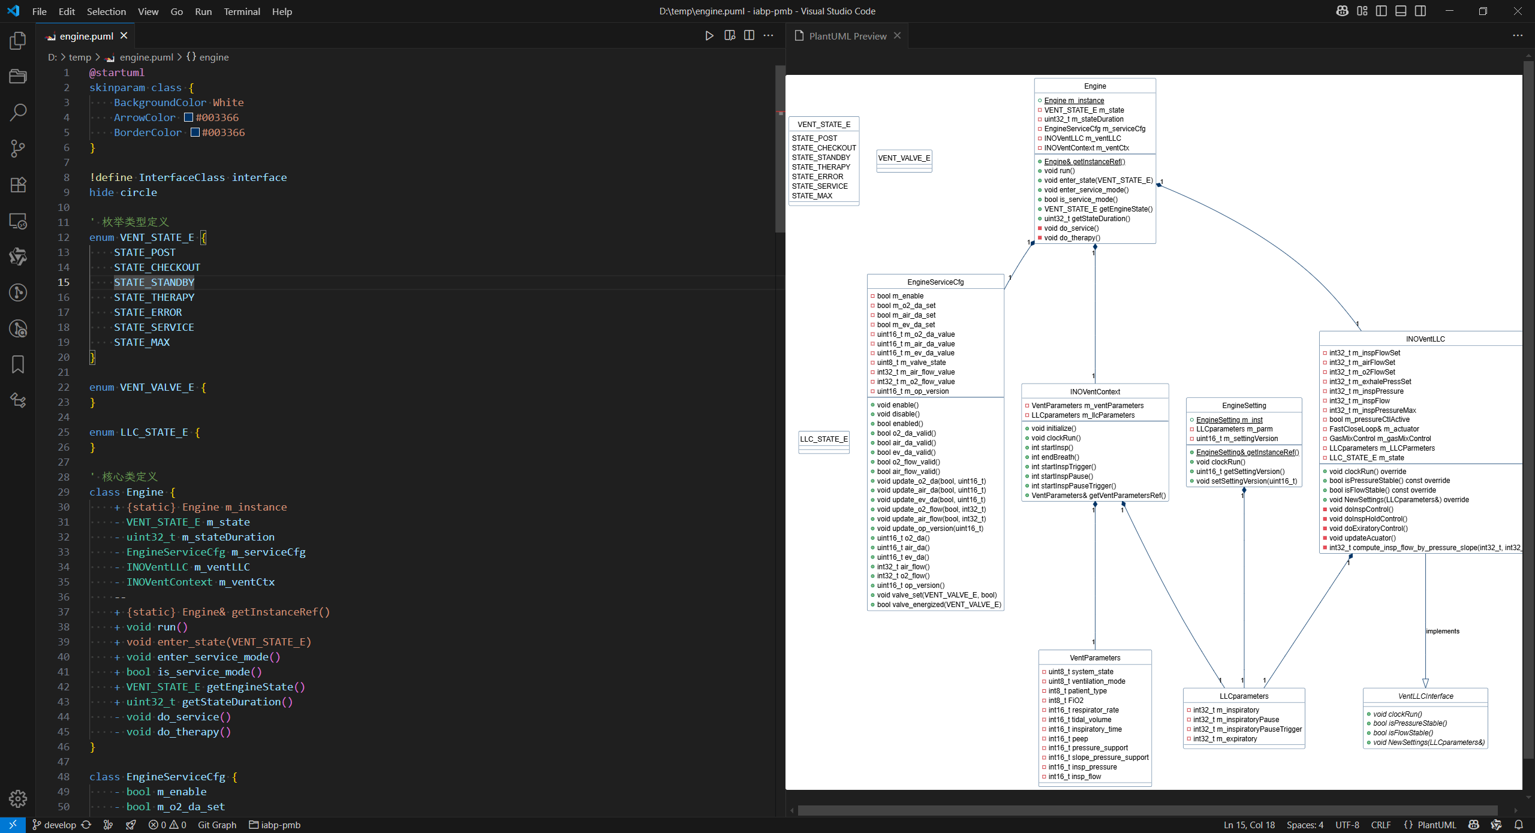Toggle the bottom panel layout button
The width and height of the screenshot is (1535, 833).
[x=1401, y=11]
